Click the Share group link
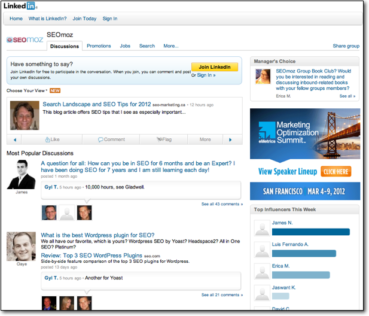 (x=346, y=46)
